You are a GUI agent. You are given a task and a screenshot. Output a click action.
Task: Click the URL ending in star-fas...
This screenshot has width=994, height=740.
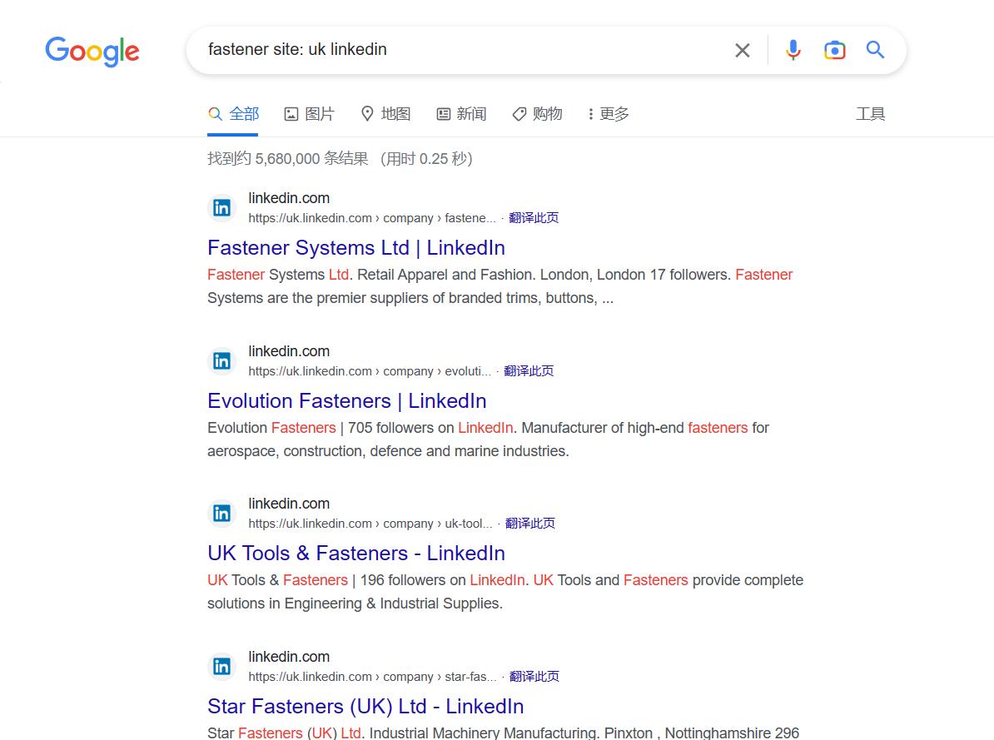pos(373,677)
